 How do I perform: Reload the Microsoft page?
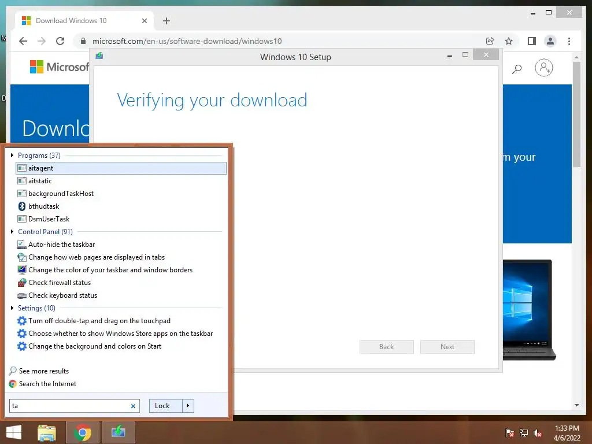(60, 41)
